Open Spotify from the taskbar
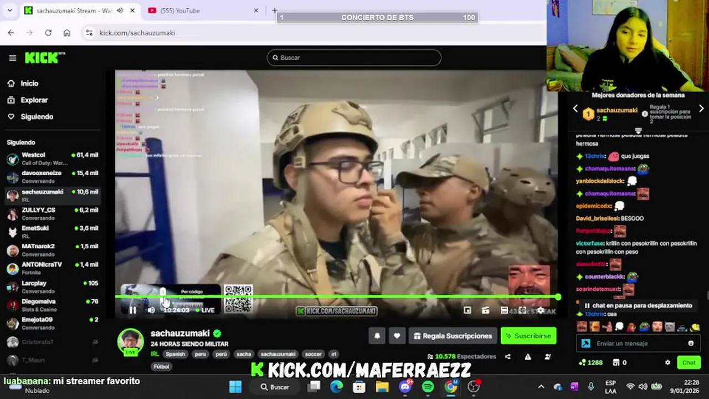709x399 pixels. pyautogui.click(x=428, y=387)
